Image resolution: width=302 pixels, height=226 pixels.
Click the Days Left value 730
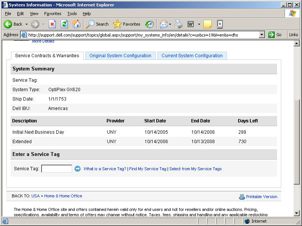tap(242, 142)
